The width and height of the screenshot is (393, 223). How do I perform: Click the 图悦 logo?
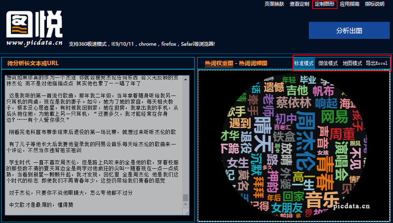34,25
